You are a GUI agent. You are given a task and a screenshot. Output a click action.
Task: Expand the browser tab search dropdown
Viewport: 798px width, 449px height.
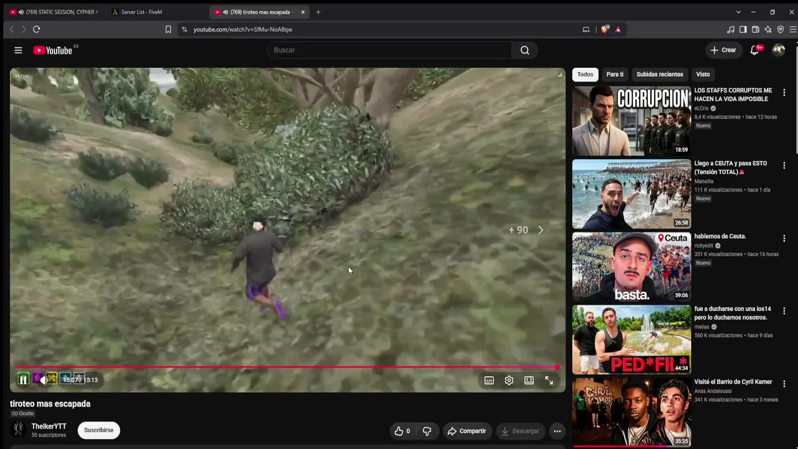click(x=738, y=12)
